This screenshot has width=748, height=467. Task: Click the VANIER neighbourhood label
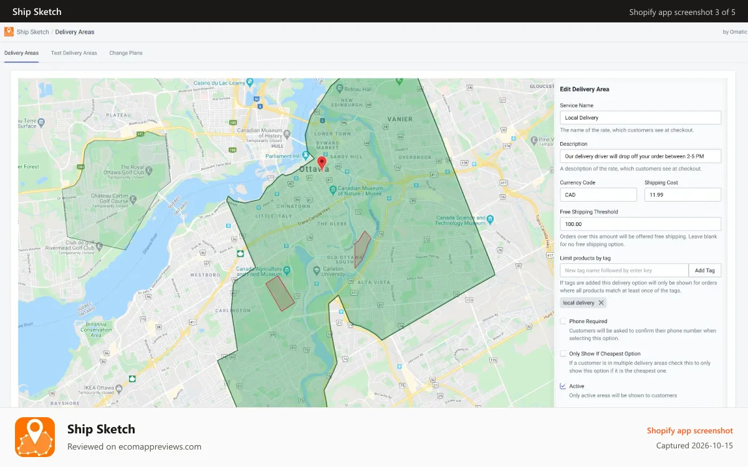tap(400, 119)
